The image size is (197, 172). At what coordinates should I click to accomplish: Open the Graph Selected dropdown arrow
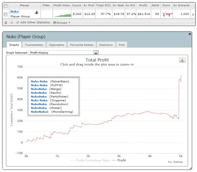point(96,53)
